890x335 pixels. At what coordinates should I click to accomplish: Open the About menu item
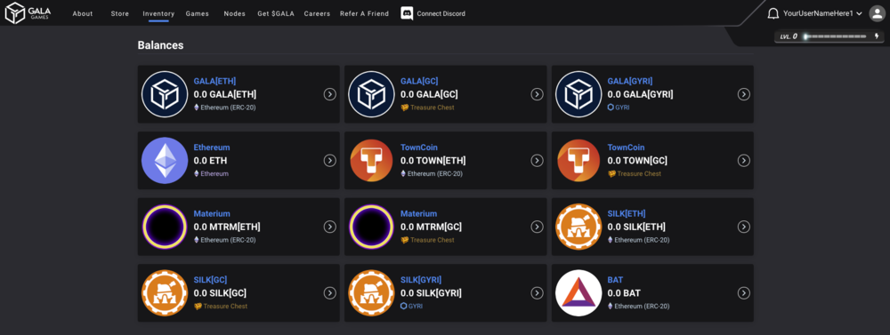82,13
